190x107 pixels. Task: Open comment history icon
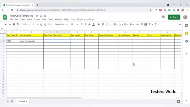[164, 17]
